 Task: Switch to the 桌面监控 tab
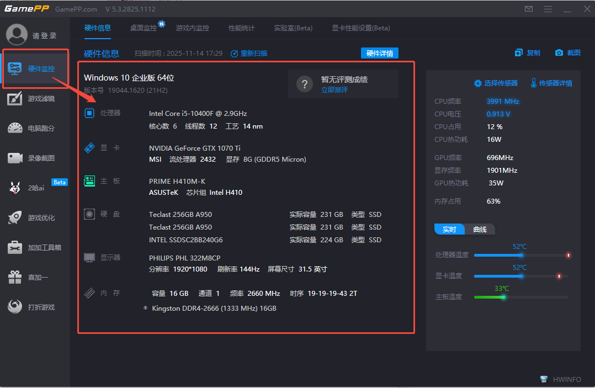tap(144, 28)
